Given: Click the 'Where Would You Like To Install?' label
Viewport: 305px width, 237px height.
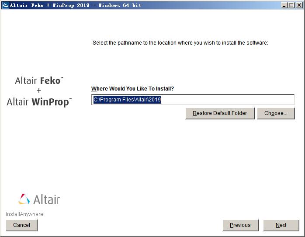Looking at the screenshot, I should [132, 89].
